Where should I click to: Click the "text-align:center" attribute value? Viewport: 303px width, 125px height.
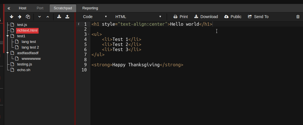pyautogui.click(x=142, y=24)
